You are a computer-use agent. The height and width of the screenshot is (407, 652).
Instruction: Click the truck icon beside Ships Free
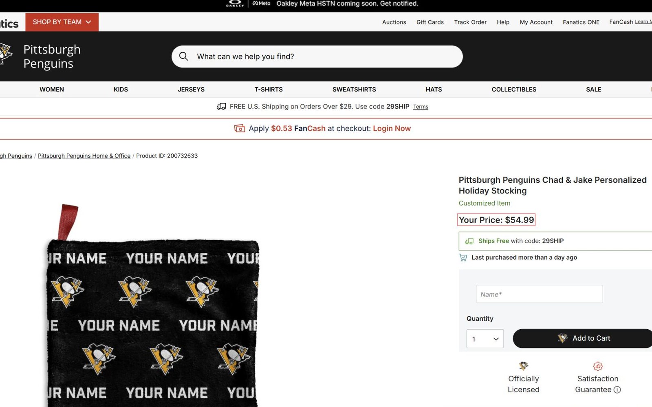(x=469, y=241)
